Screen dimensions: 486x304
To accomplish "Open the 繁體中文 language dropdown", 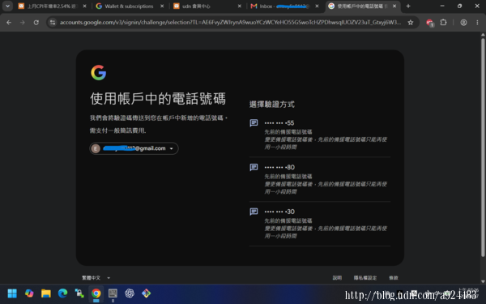I will [96, 277].
